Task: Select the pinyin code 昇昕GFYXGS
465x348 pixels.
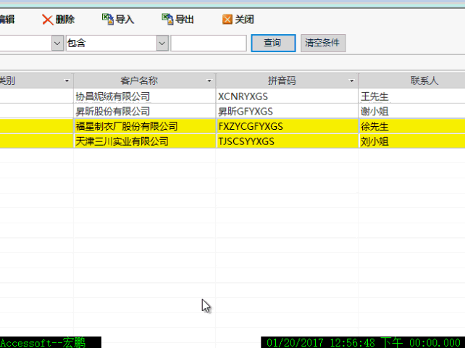Action: [287, 111]
